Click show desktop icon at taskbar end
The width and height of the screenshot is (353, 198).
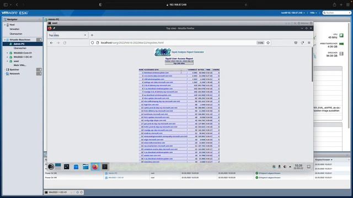[x=309, y=167]
